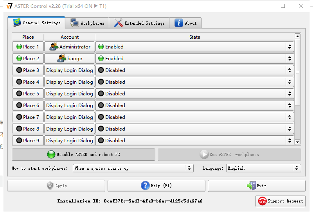Click the Disabled indicator in Place 8 state
313x215 pixels.
[x=101, y=129]
